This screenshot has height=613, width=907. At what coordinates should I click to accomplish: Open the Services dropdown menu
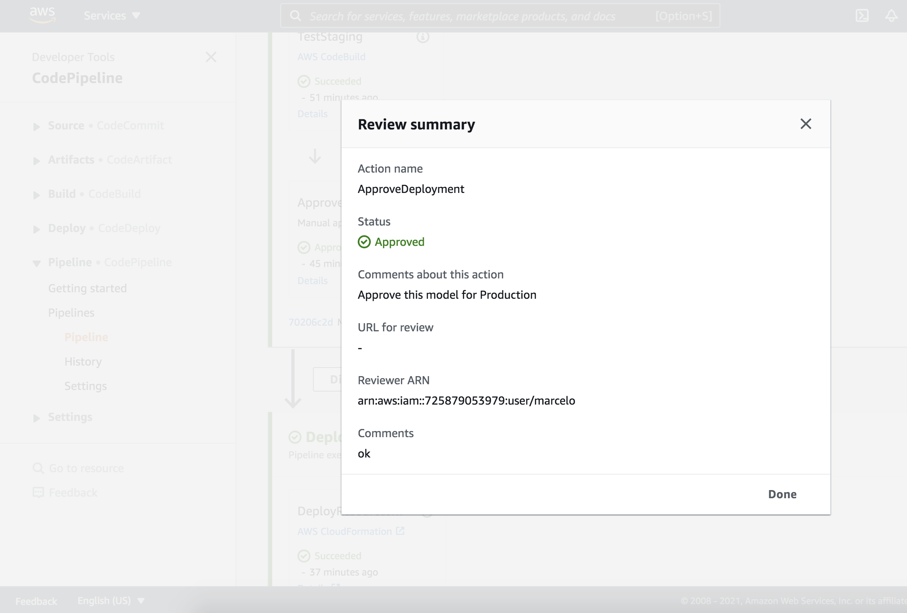click(x=112, y=16)
